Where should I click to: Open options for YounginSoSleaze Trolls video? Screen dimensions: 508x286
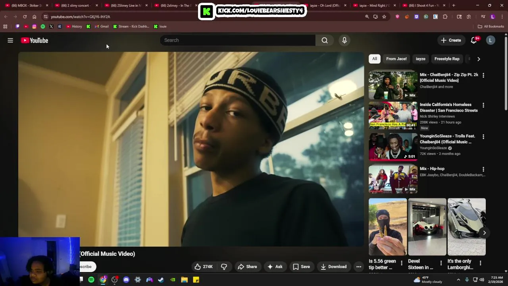click(x=483, y=137)
